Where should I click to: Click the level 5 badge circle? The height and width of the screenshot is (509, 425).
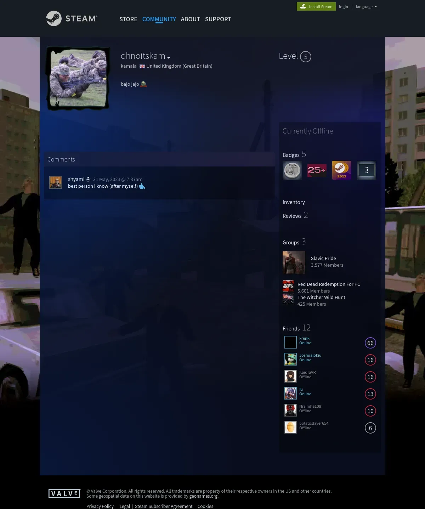pos(306,57)
